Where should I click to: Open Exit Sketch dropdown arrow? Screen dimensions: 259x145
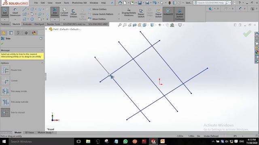(x=5, y=20)
